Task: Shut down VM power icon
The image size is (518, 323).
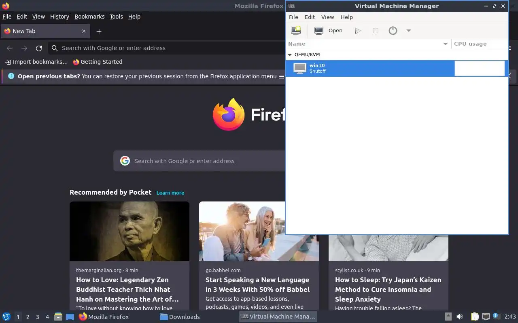Action: point(393,31)
